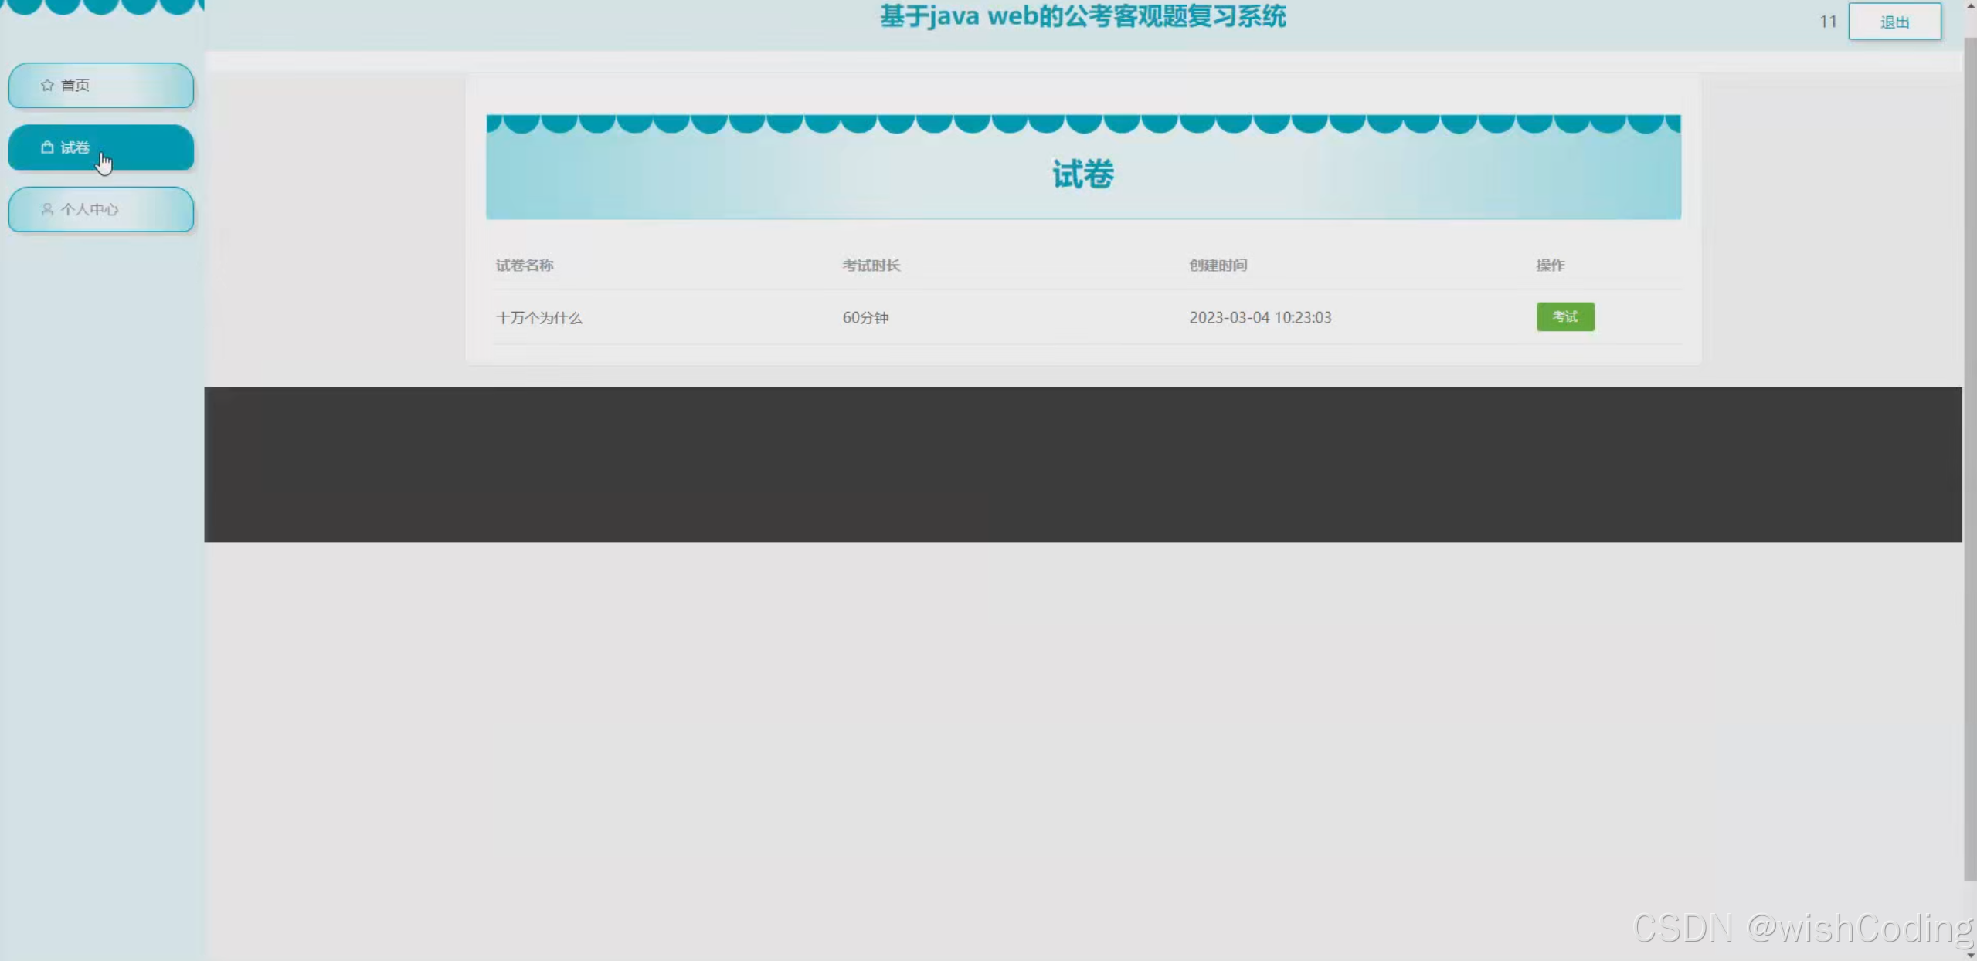
Task: Select the exam row named 十万个为什么
Action: [x=539, y=317]
